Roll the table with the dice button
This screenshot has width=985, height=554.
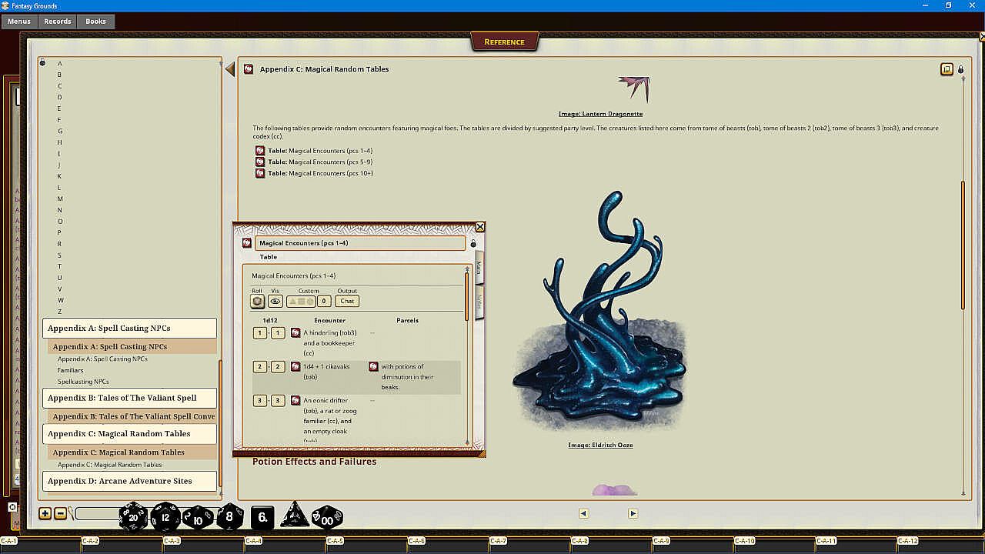point(258,301)
